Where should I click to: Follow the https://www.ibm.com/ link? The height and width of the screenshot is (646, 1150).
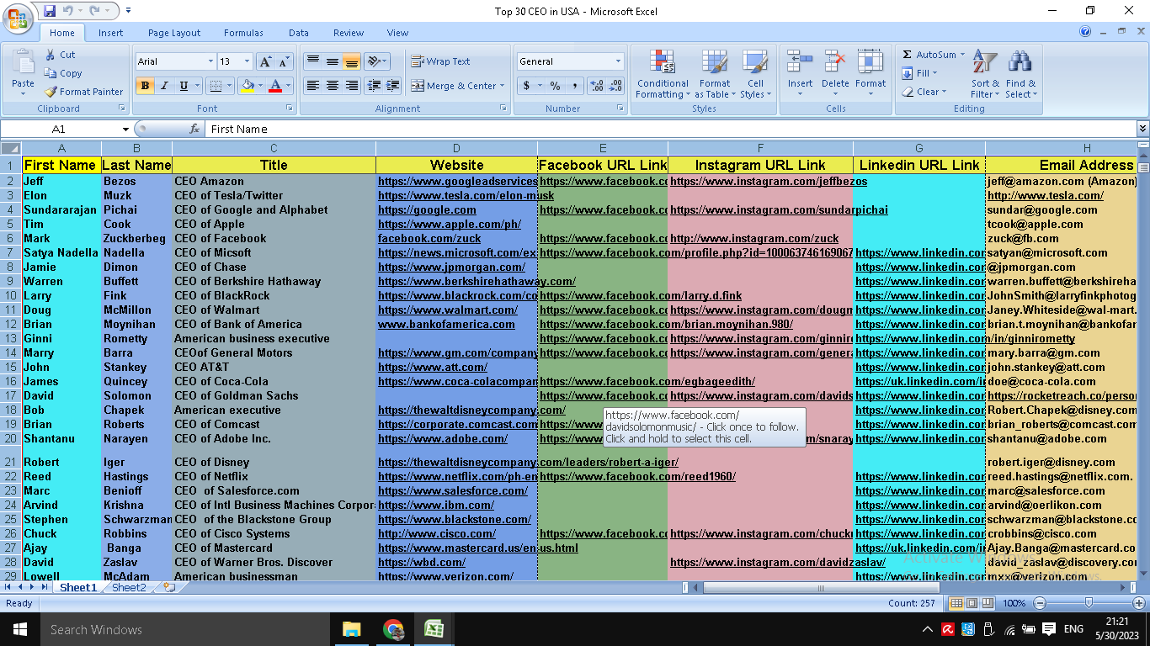click(436, 505)
